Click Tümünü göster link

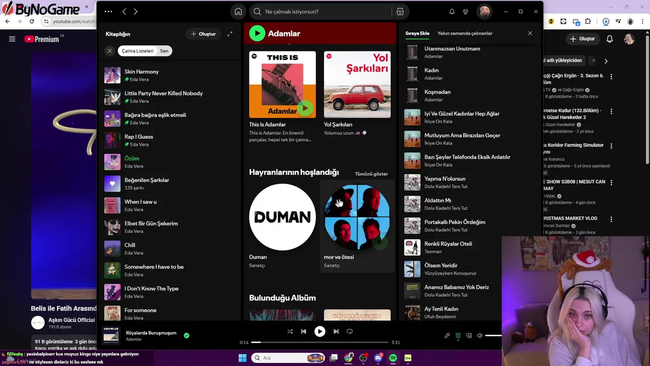[371, 174]
